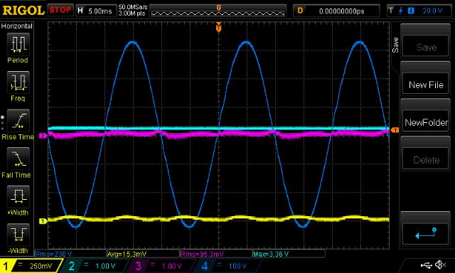The image size is (455, 273).
Task: Click the blue return arrow icon
Action: (425, 233)
